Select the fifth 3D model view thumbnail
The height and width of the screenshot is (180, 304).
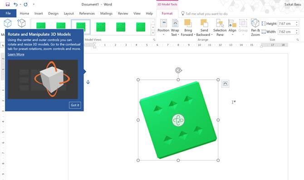(121, 27)
